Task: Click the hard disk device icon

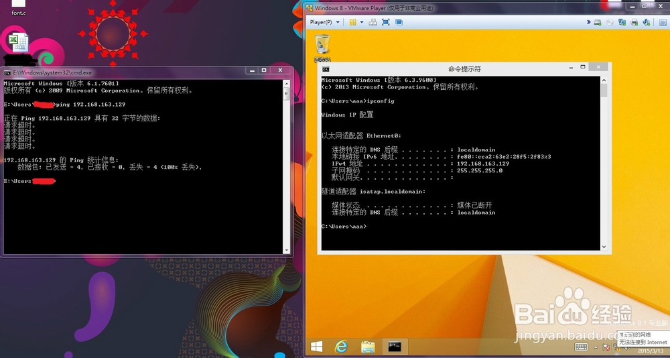Action: tap(598, 22)
